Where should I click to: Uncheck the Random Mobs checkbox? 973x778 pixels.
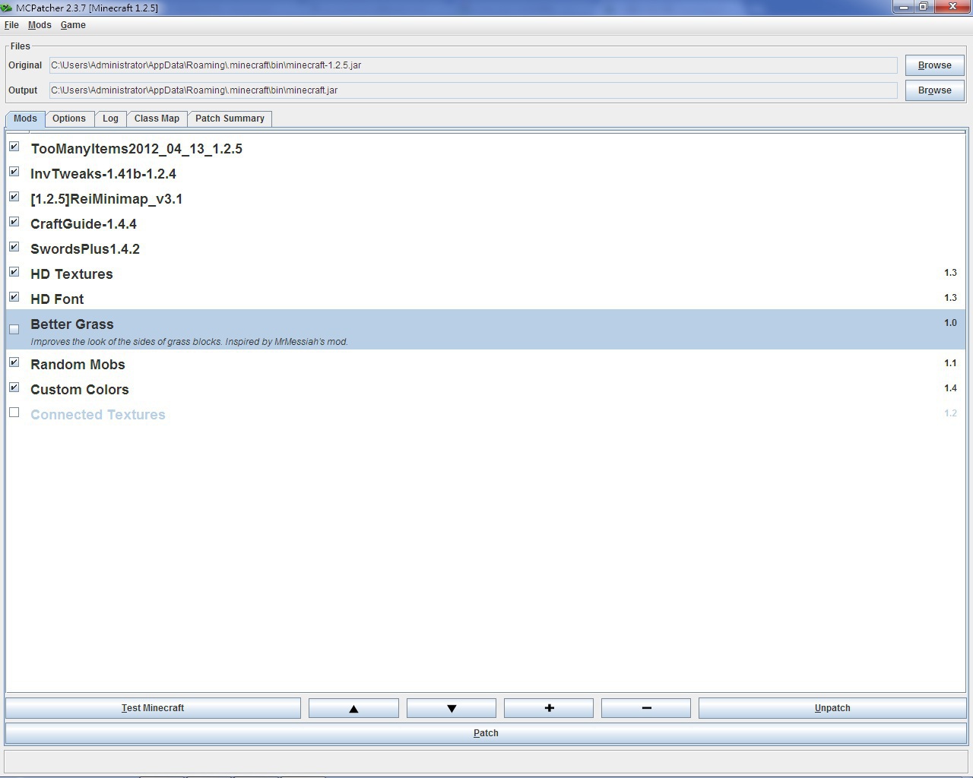click(x=14, y=362)
